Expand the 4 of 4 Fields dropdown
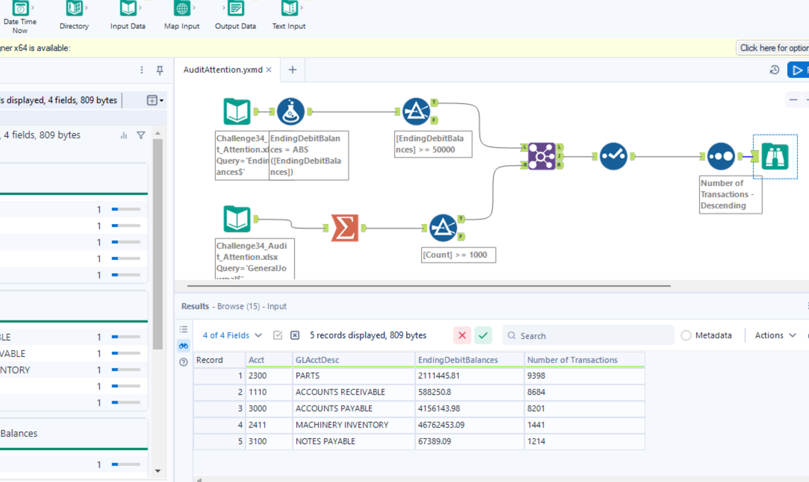The width and height of the screenshot is (809, 482). tap(232, 335)
